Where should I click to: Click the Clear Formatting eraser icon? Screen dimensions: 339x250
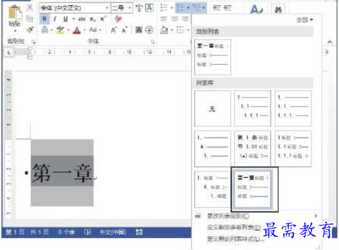[x=118, y=19]
